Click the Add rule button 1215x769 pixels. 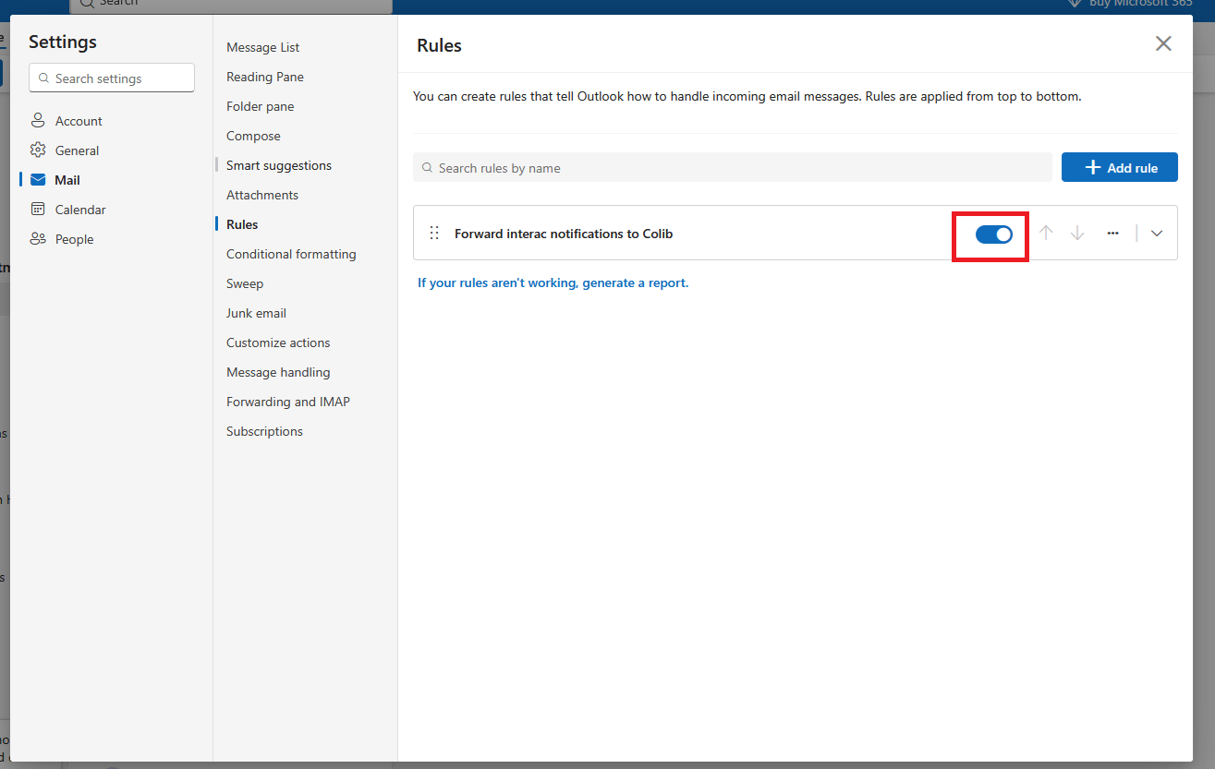[x=1120, y=167]
